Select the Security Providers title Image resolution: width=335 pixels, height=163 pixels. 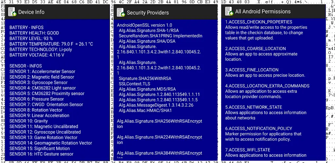click(x=148, y=13)
